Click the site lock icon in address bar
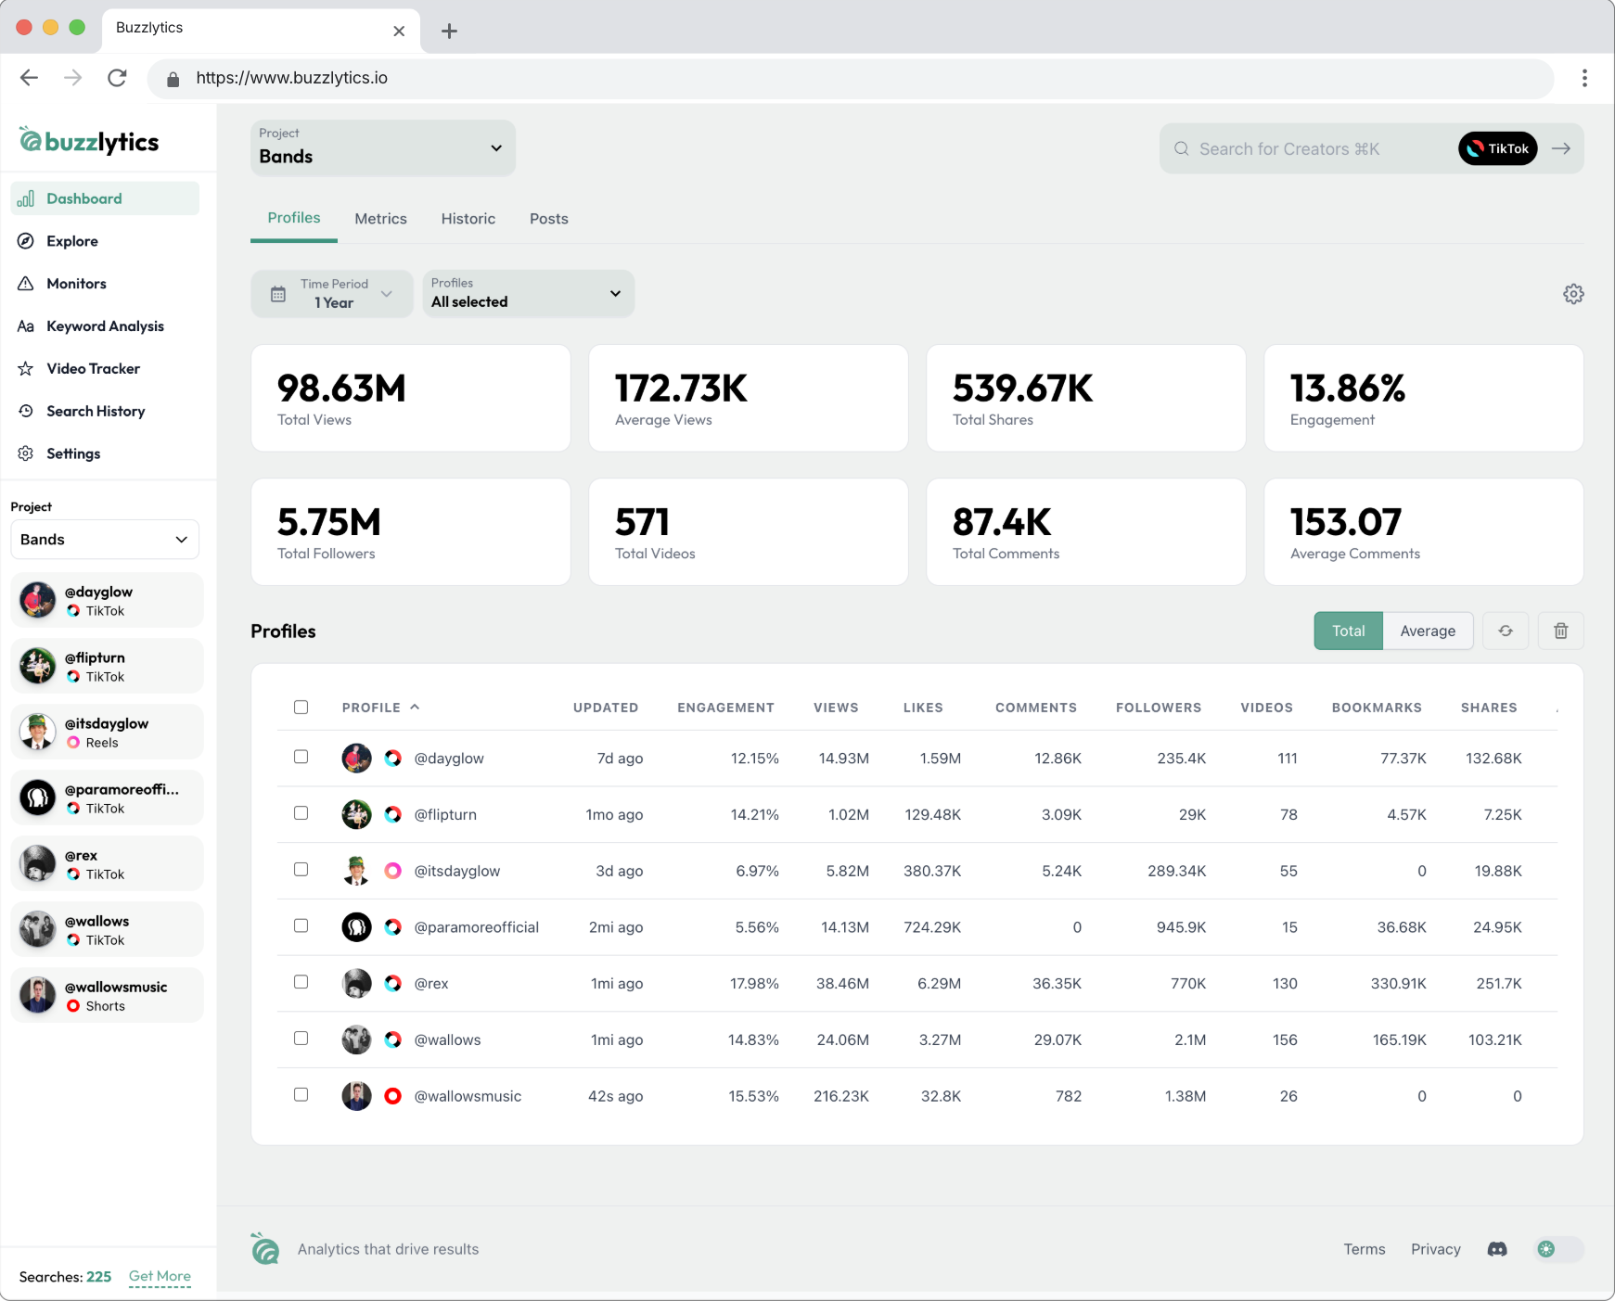 (x=173, y=79)
